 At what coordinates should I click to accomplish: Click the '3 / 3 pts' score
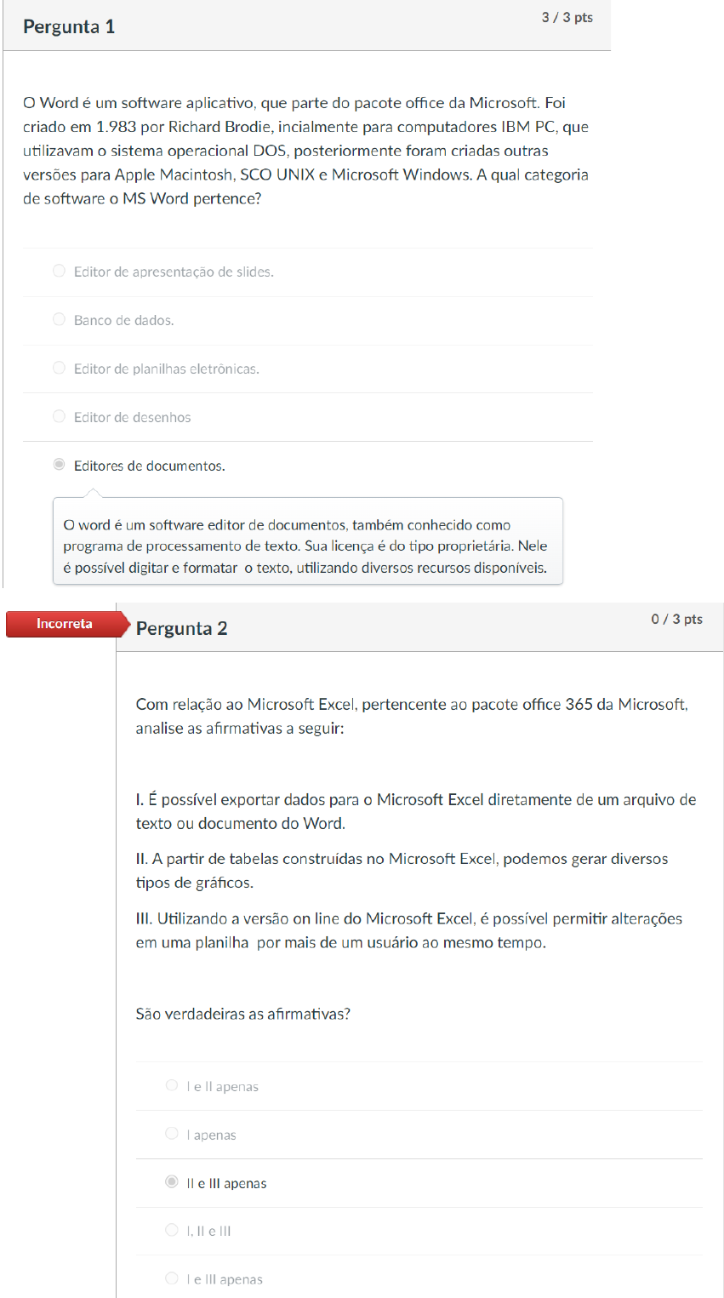coord(567,17)
